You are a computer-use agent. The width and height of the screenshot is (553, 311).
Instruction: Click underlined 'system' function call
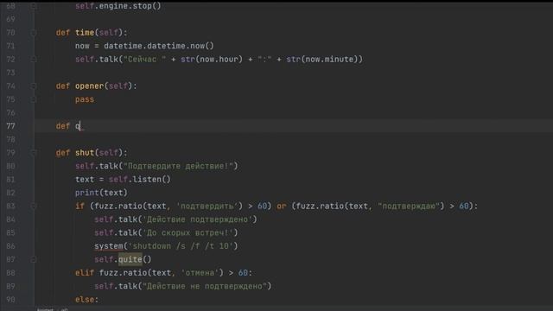click(109, 246)
